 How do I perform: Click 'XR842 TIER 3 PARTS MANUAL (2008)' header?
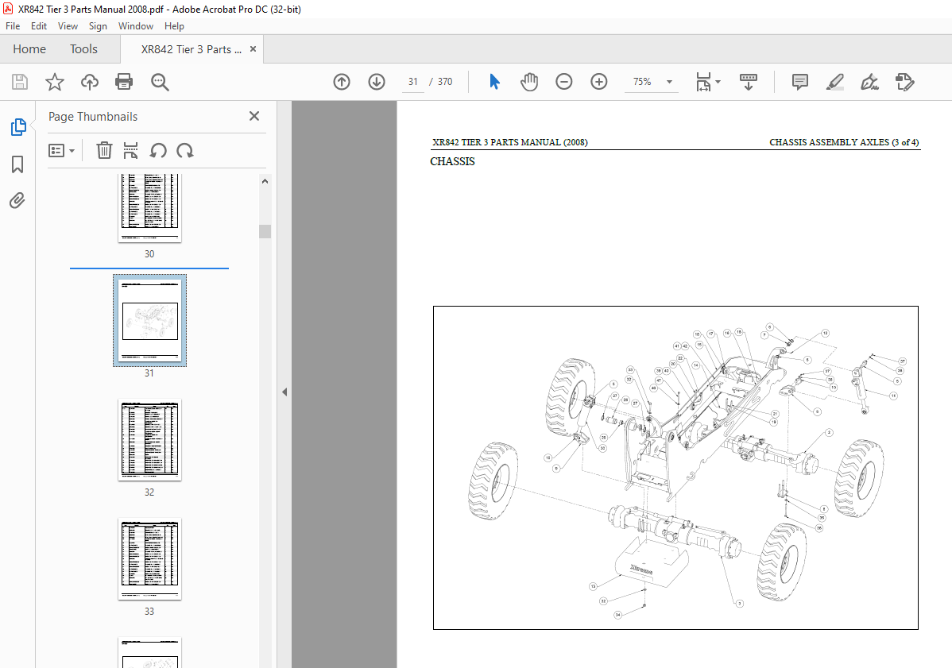(x=510, y=143)
